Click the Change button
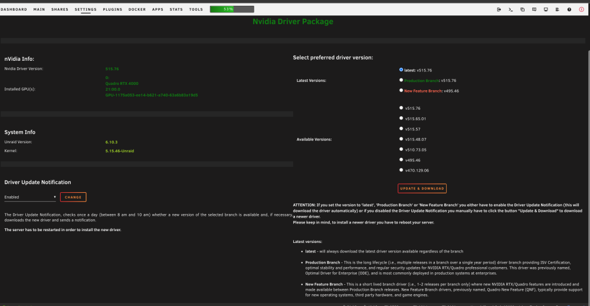This screenshot has height=306, width=590. [73, 197]
